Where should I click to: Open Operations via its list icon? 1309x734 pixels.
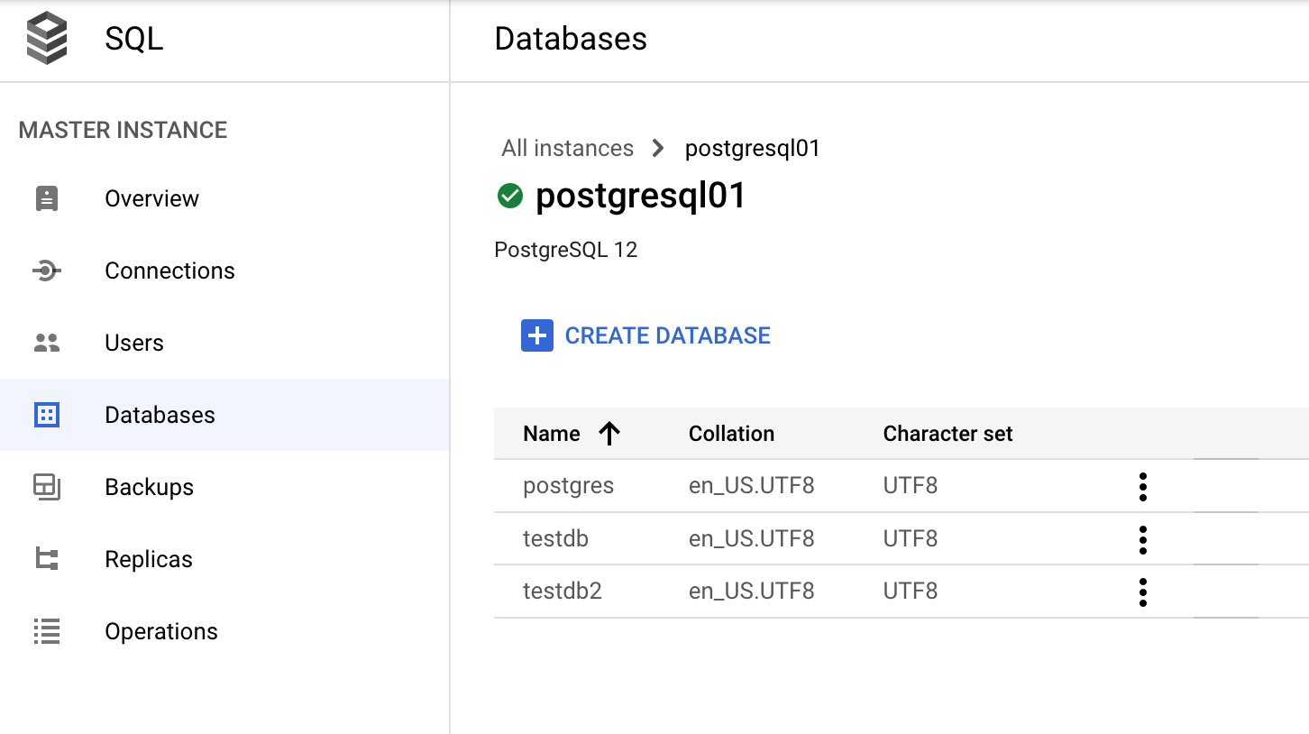46,631
